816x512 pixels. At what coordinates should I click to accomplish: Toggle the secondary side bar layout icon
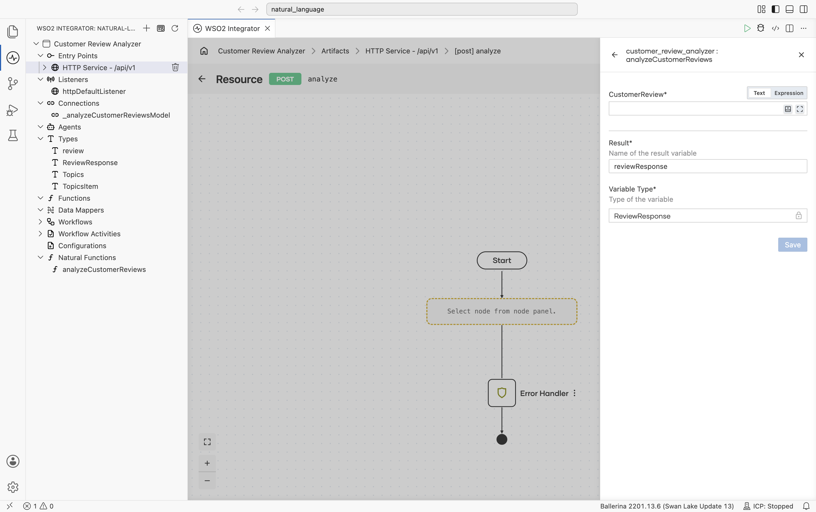pos(804,9)
